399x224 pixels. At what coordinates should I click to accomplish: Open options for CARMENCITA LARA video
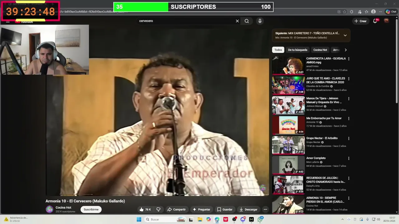[349, 59]
